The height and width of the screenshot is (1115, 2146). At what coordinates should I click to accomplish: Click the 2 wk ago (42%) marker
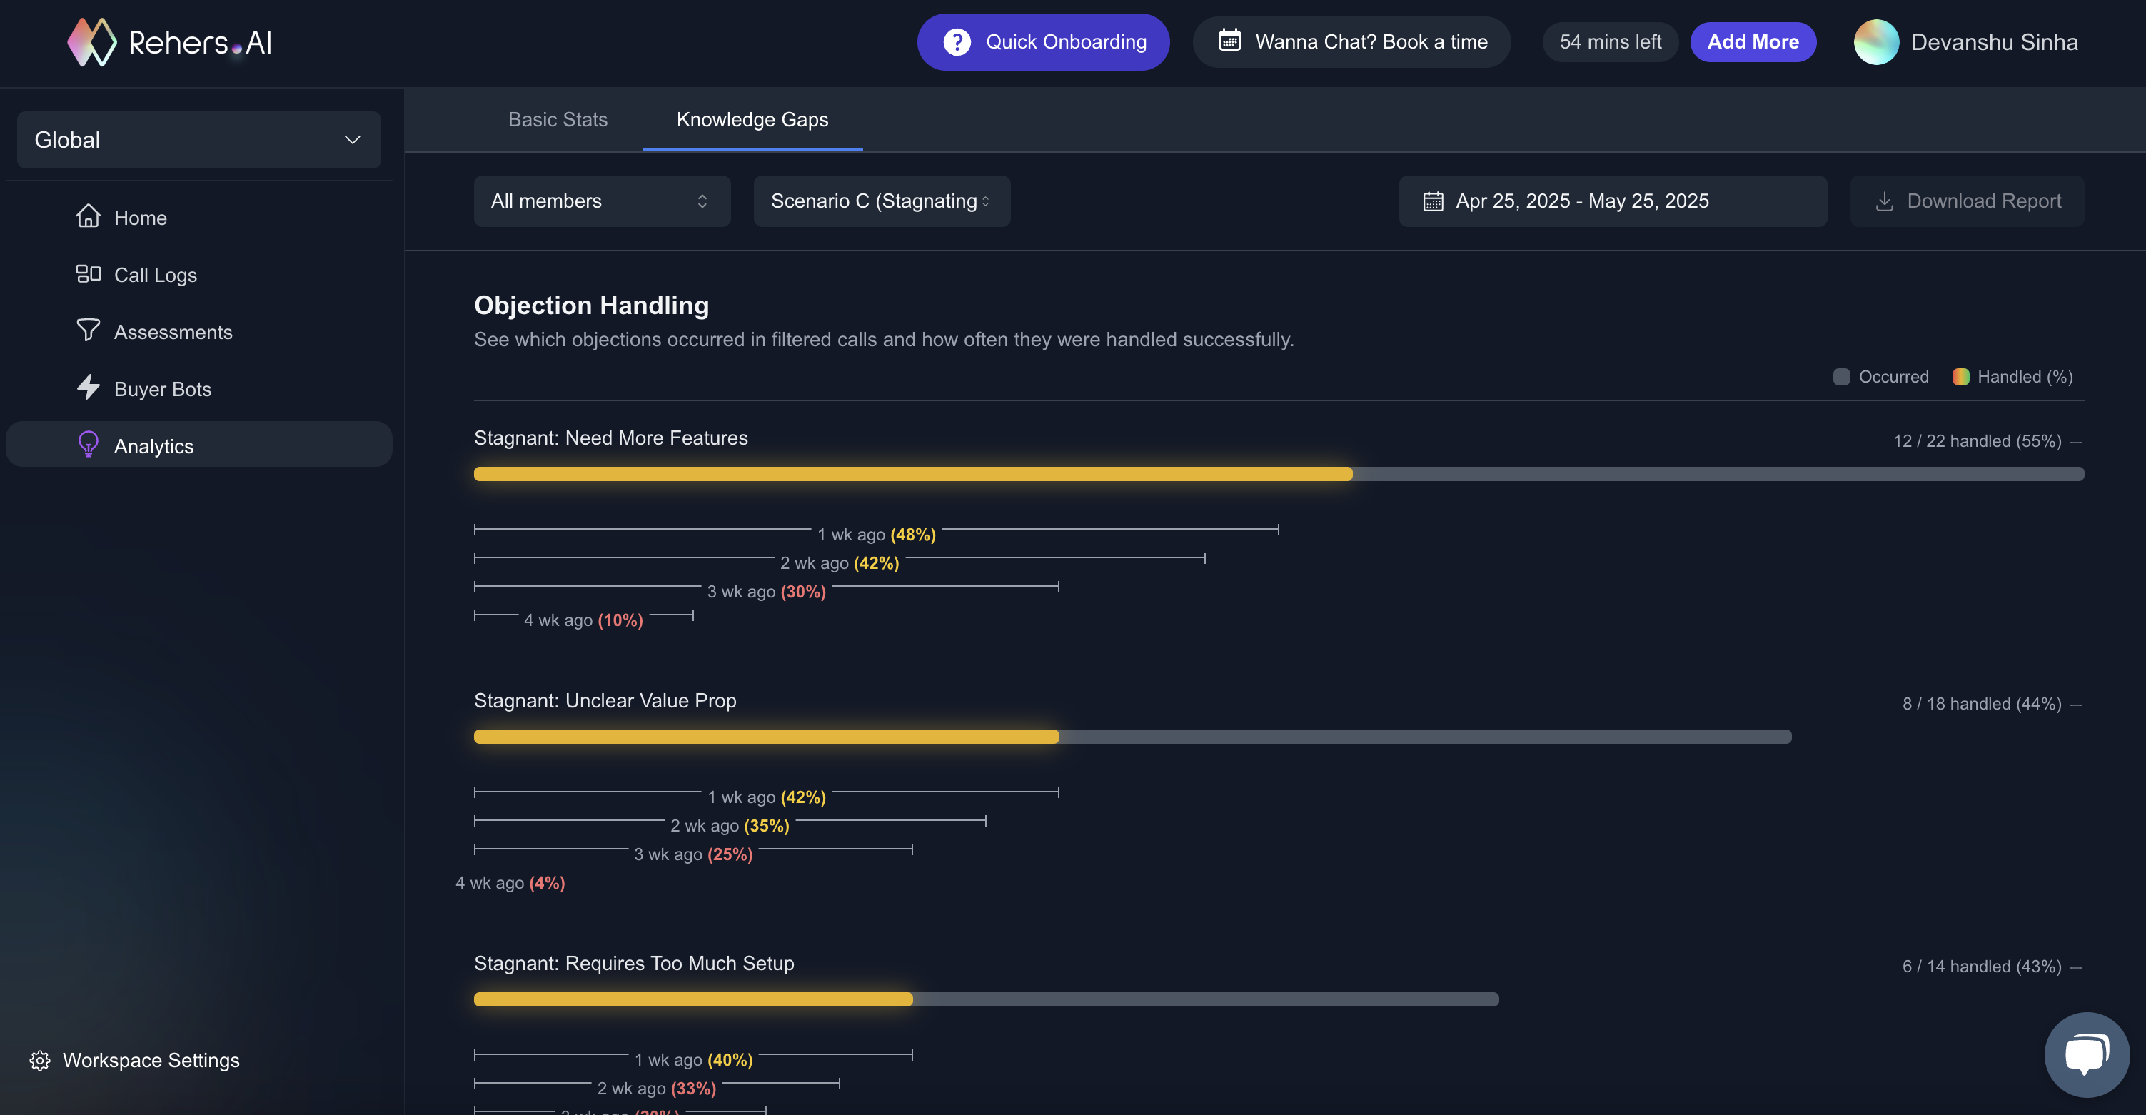click(840, 563)
